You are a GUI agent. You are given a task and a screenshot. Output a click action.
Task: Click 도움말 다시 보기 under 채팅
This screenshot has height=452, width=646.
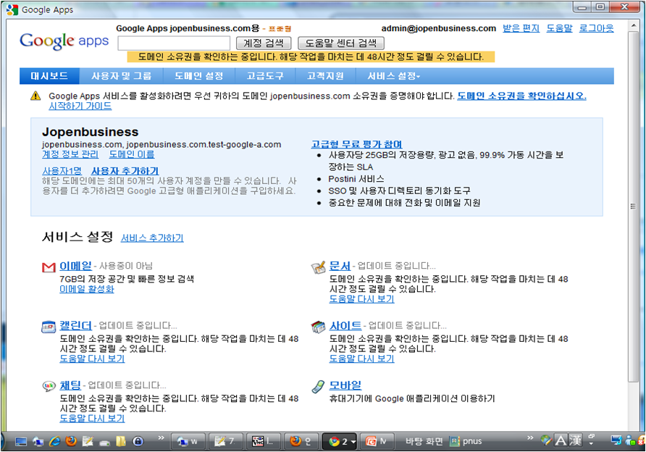pos(92,419)
